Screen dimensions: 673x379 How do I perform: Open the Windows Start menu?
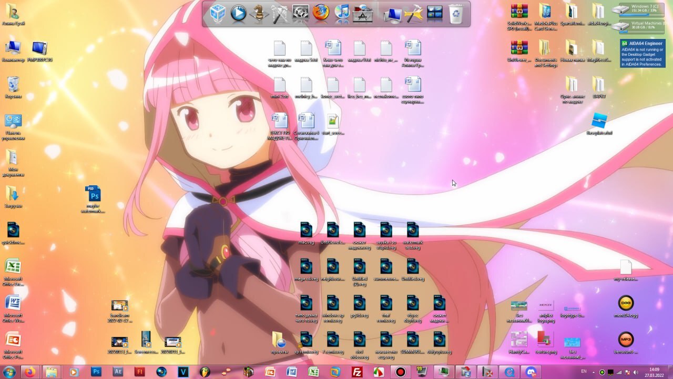(9, 372)
